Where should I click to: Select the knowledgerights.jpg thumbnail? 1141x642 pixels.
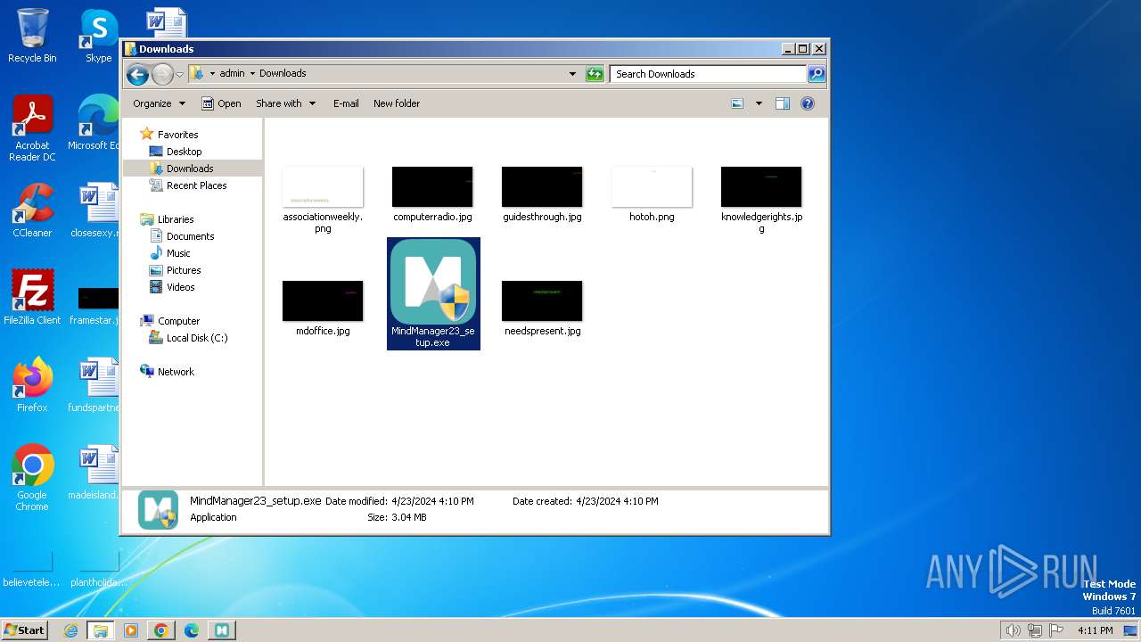tap(761, 186)
